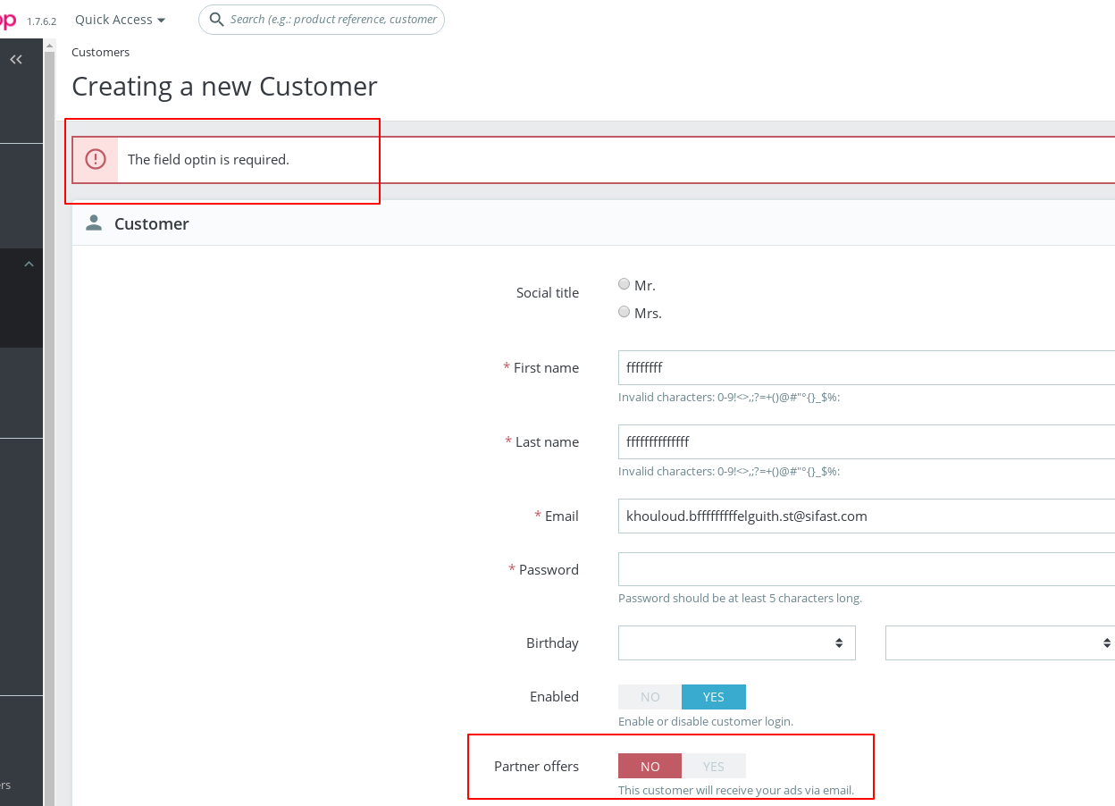The image size is (1115, 806).
Task: Open the first Birthday dropdown
Action: click(737, 642)
